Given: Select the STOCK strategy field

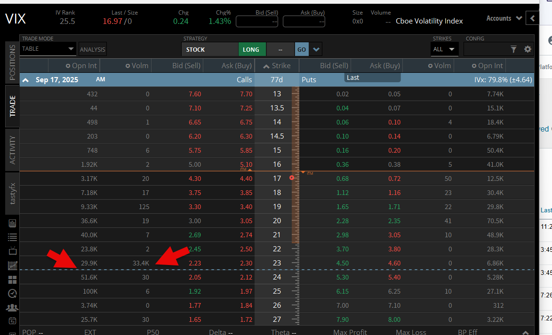Looking at the screenshot, I should (210, 49).
